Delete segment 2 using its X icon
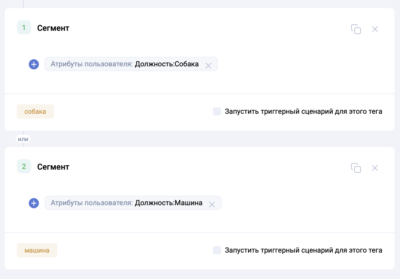The width and height of the screenshot is (400, 279). tap(375, 168)
